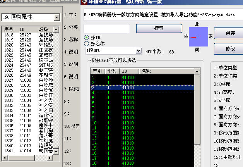Click the NPC editor title bar icon
This screenshot has width=243, height=167.
click(84, 2)
